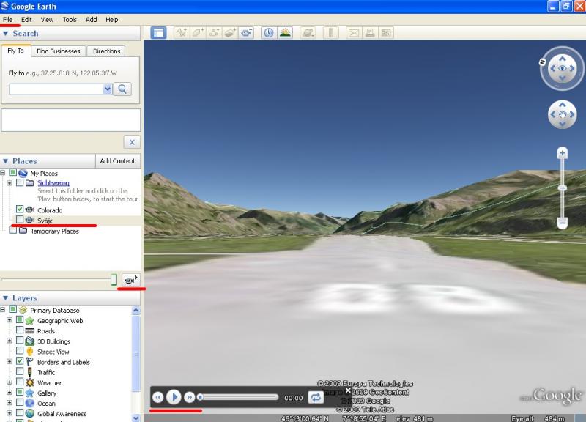Open the Sightseeing folder link
586x422 pixels.
click(53, 182)
